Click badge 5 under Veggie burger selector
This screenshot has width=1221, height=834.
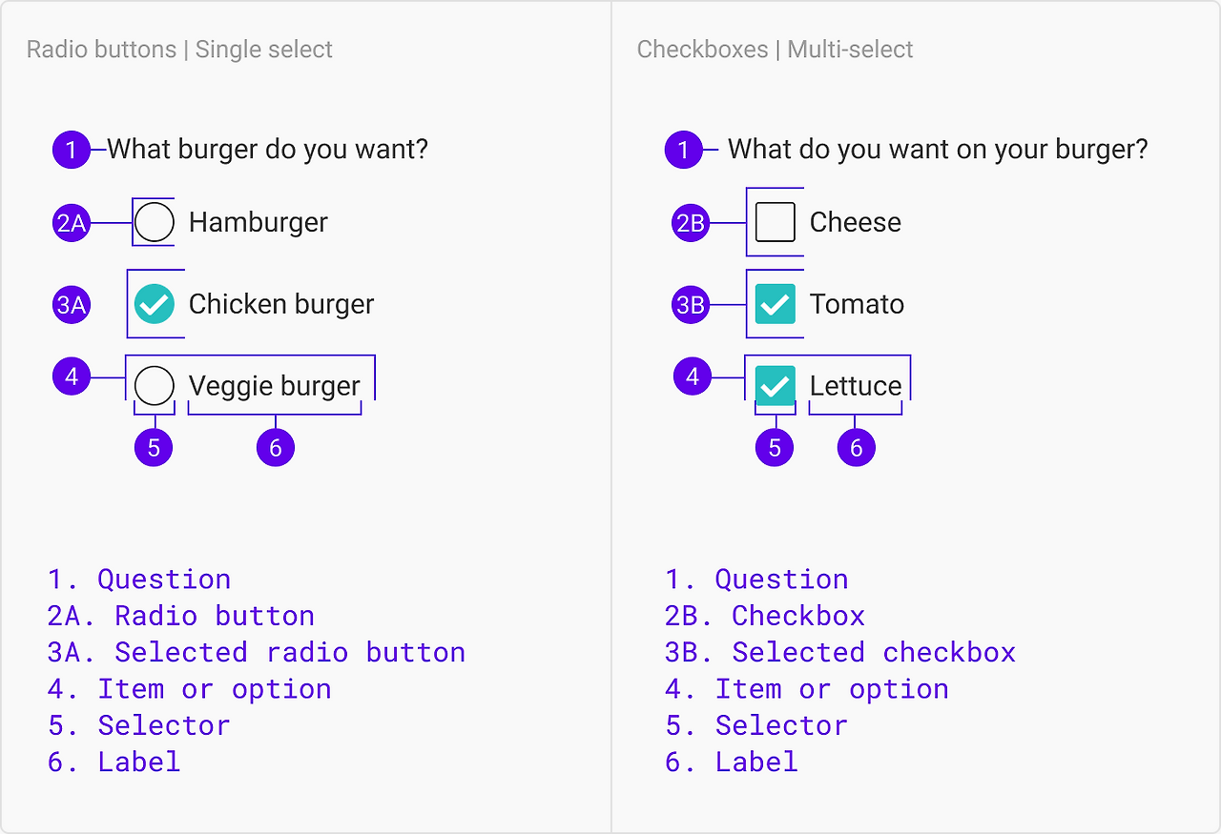pos(154,447)
